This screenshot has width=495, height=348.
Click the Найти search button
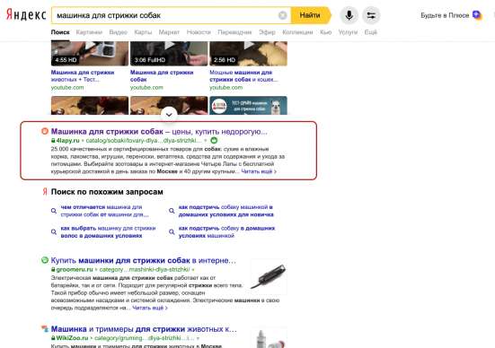point(311,15)
